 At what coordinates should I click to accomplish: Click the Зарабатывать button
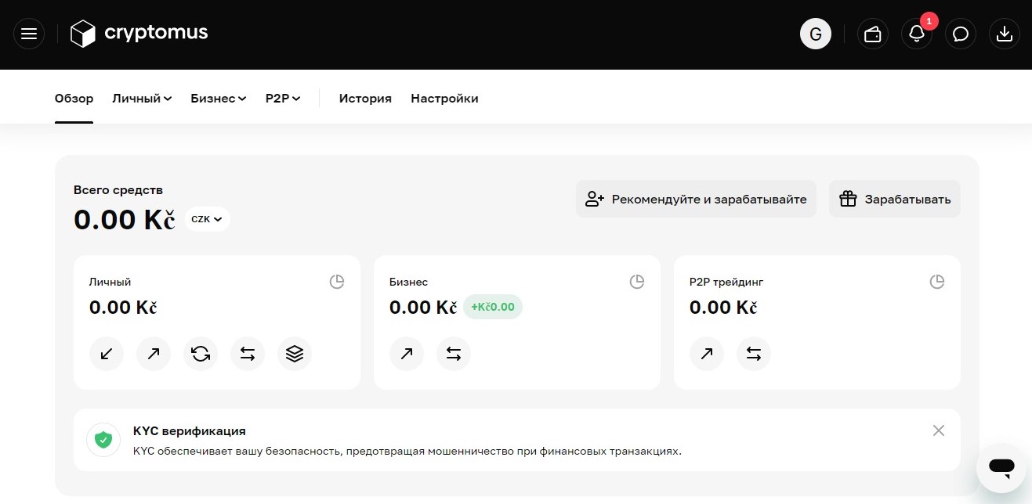[895, 199]
